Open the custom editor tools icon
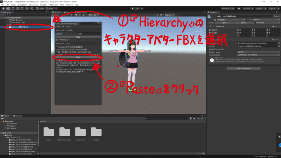281x158 pixels. tap(32, 8)
